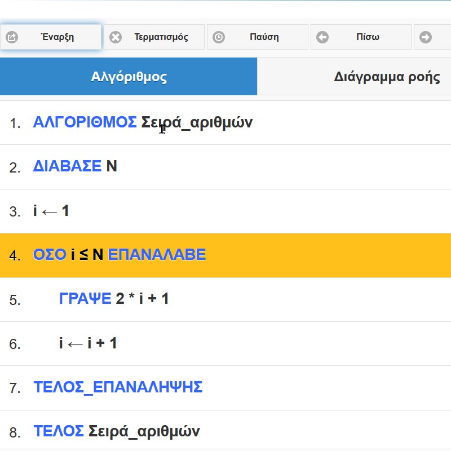This screenshot has width=451, height=451.
Task: Click the Πίσω step-back button
Action: coord(361,37)
